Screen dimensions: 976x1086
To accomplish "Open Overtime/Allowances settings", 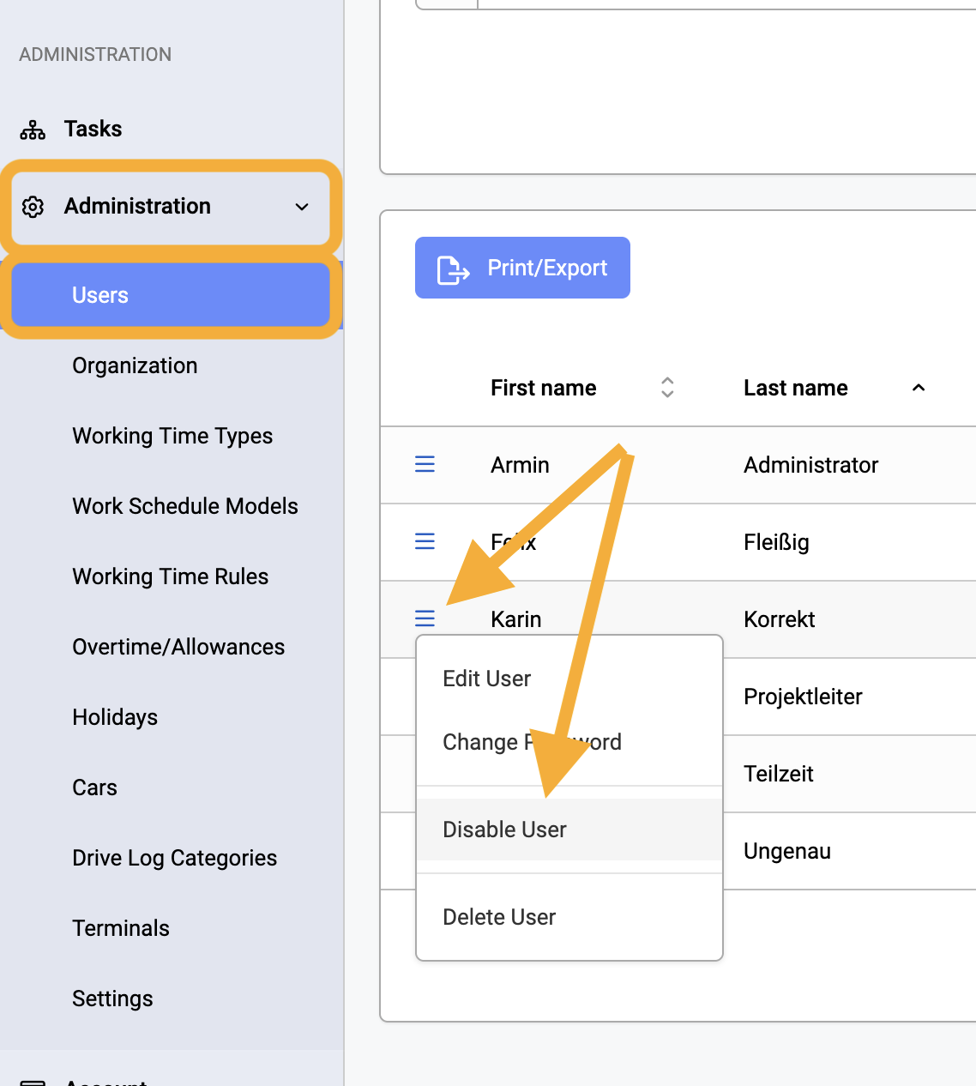I will 178,647.
